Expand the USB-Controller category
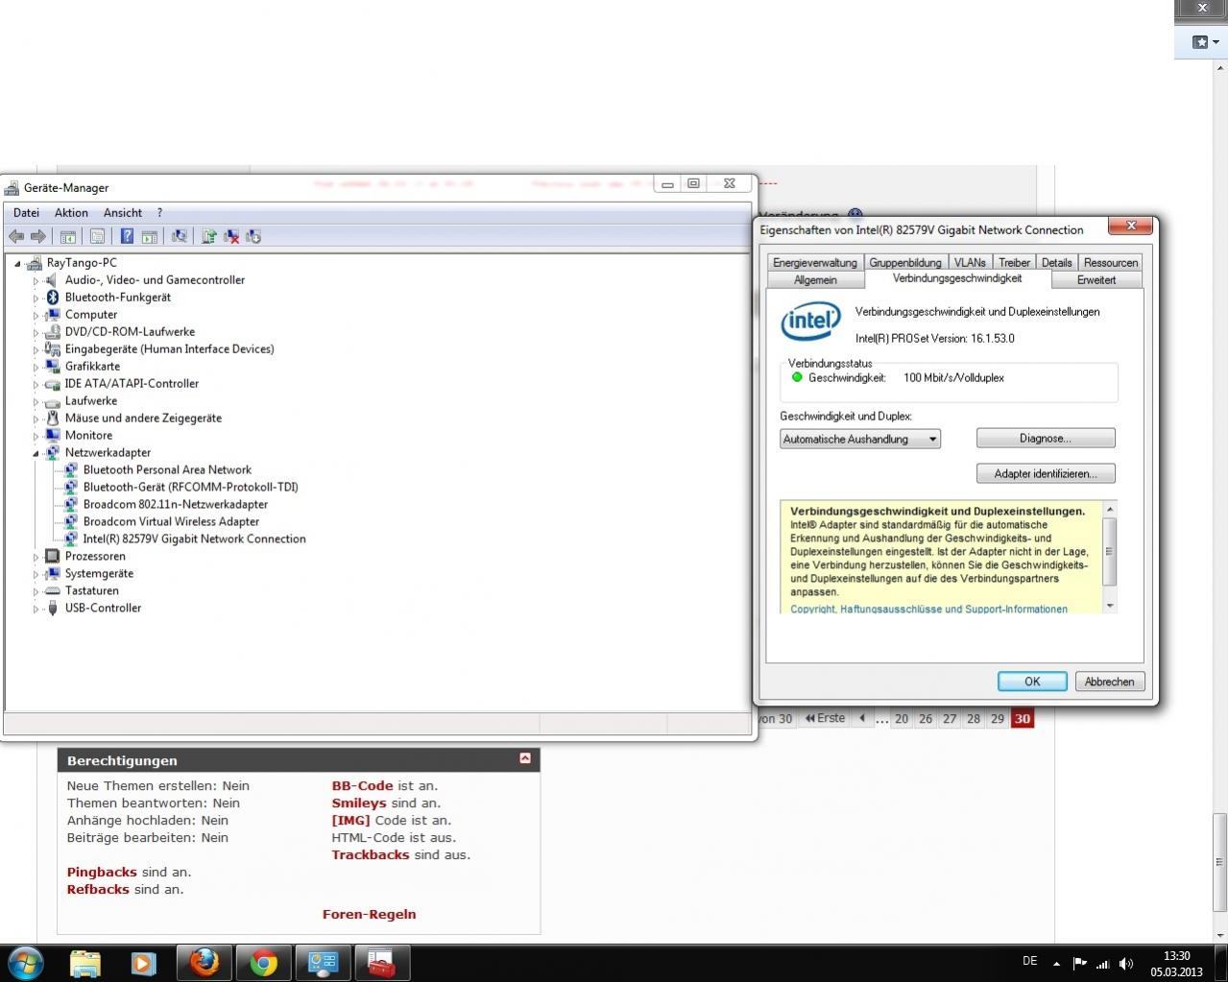Screen dimensions: 1228x982 pos(36,610)
